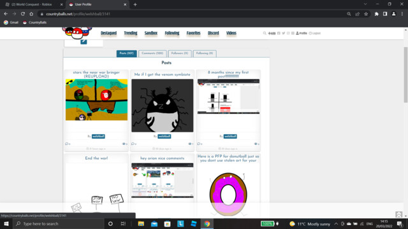Bookmark this page with the star icon
The height and width of the screenshot is (229, 408).
point(366,14)
